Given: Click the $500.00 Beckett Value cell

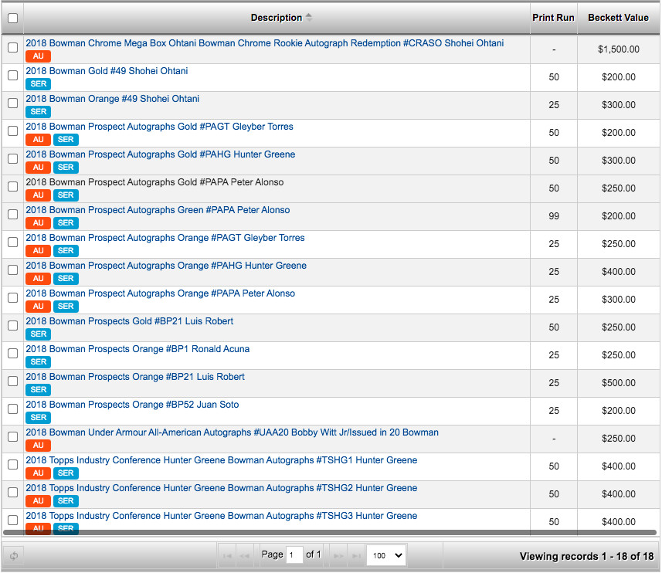Looking at the screenshot, I should pyautogui.click(x=619, y=383).
